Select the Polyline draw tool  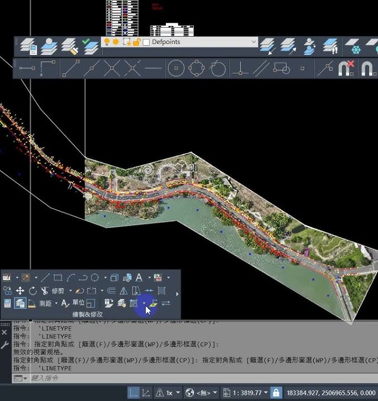[x=83, y=277]
